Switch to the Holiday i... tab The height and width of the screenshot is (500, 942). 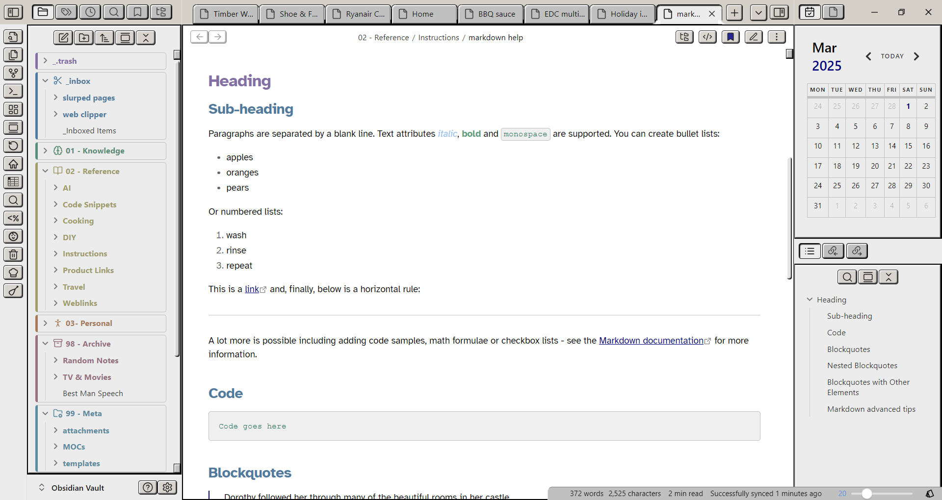[x=623, y=14]
